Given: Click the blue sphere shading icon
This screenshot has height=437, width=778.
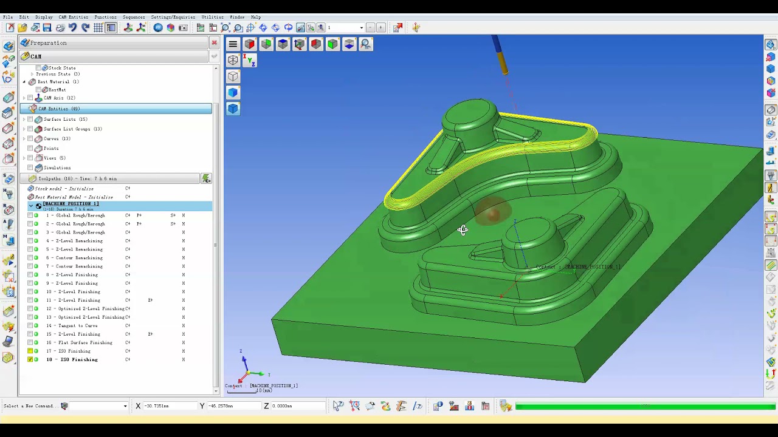Looking at the screenshot, I should coord(158,27).
